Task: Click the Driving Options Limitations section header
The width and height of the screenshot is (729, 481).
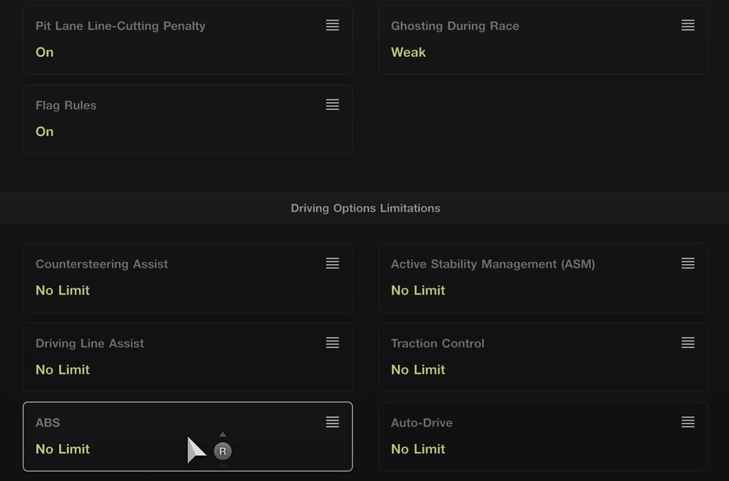Action: (365, 208)
